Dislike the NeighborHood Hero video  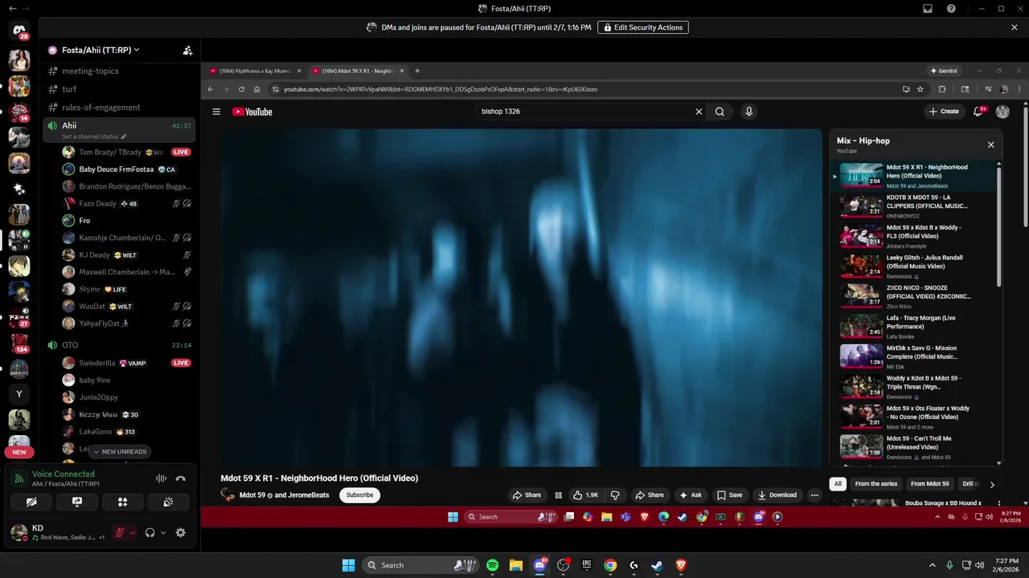tap(615, 495)
